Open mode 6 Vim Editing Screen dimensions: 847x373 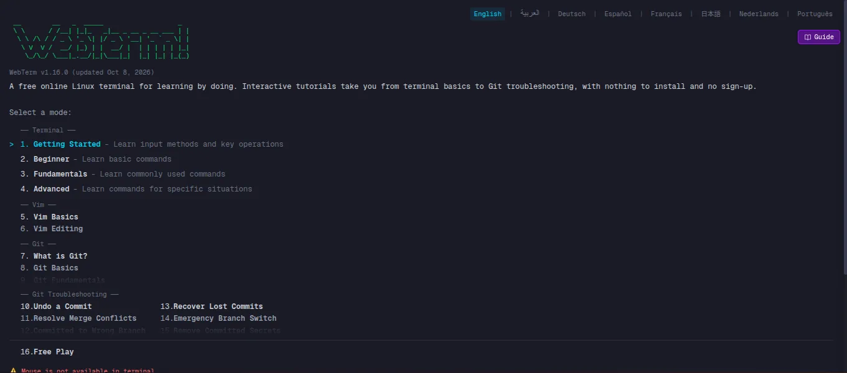pyautogui.click(x=52, y=229)
